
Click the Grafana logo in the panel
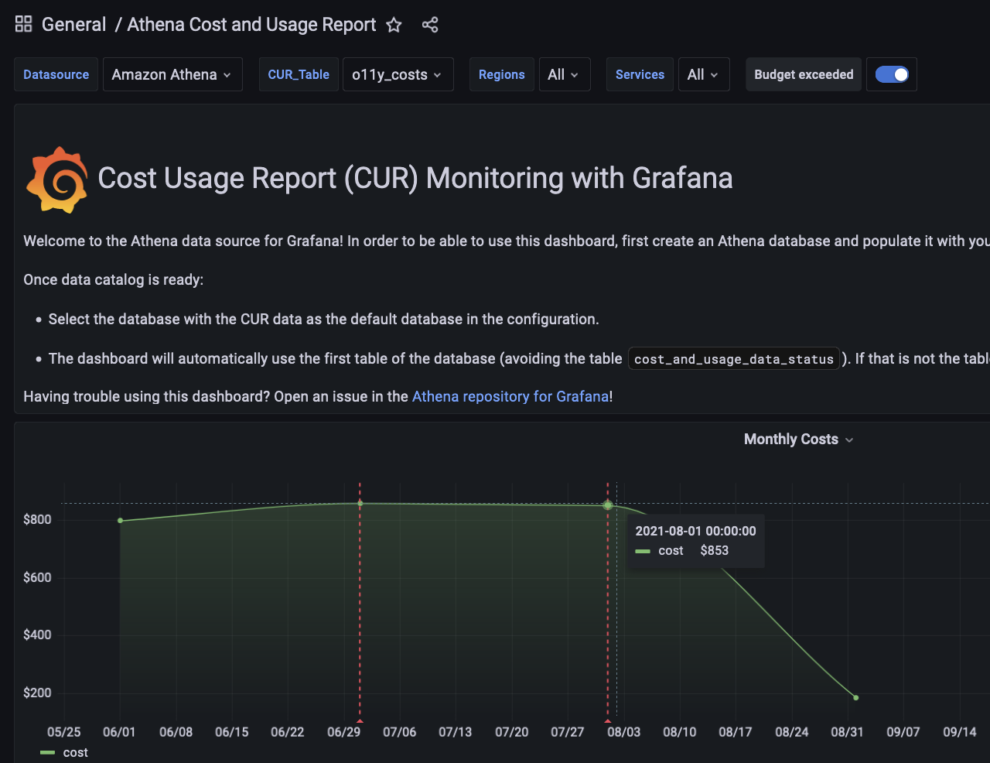57,180
